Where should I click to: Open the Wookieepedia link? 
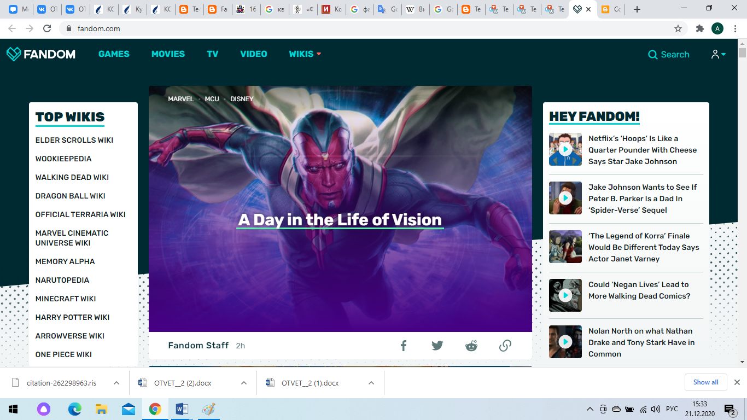pyautogui.click(x=63, y=159)
